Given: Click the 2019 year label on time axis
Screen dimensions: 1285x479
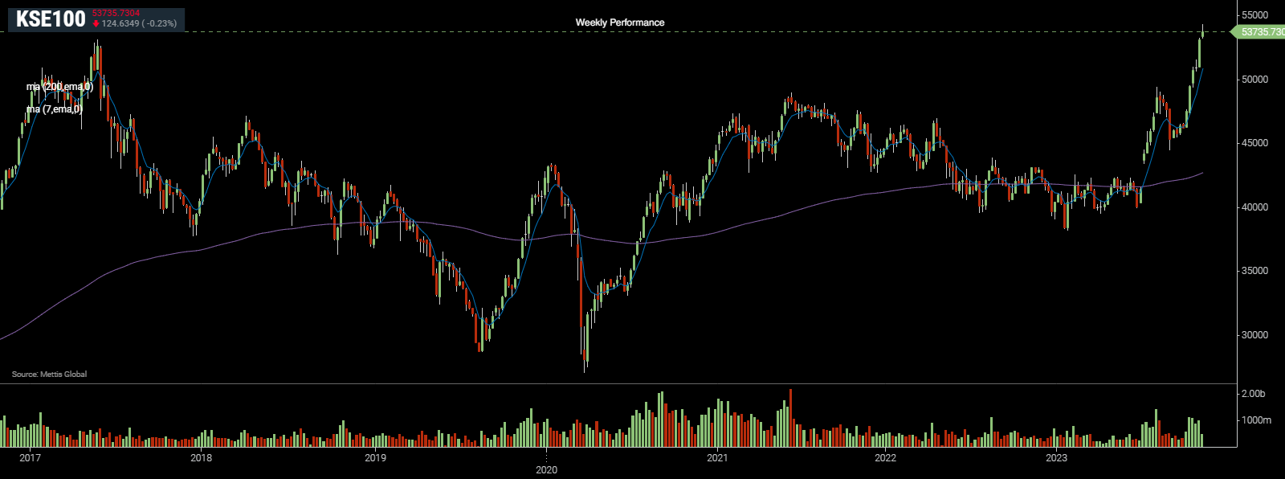Looking at the screenshot, I should point(375,458).
